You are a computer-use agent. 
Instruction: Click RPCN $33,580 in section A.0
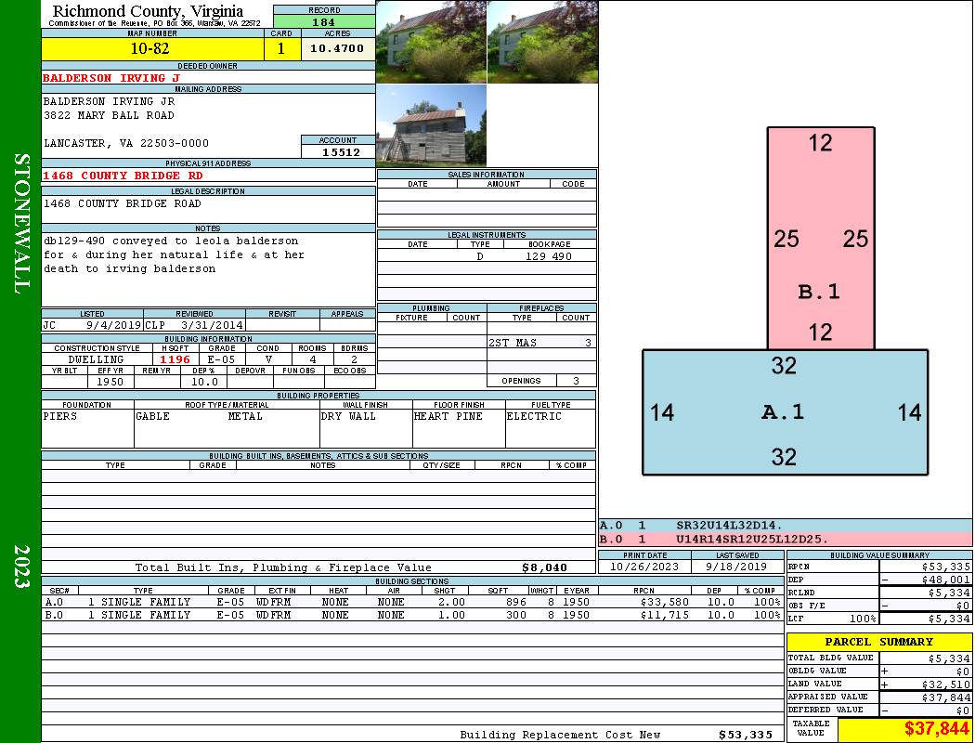pyautogui.click(x=664, y=602)
